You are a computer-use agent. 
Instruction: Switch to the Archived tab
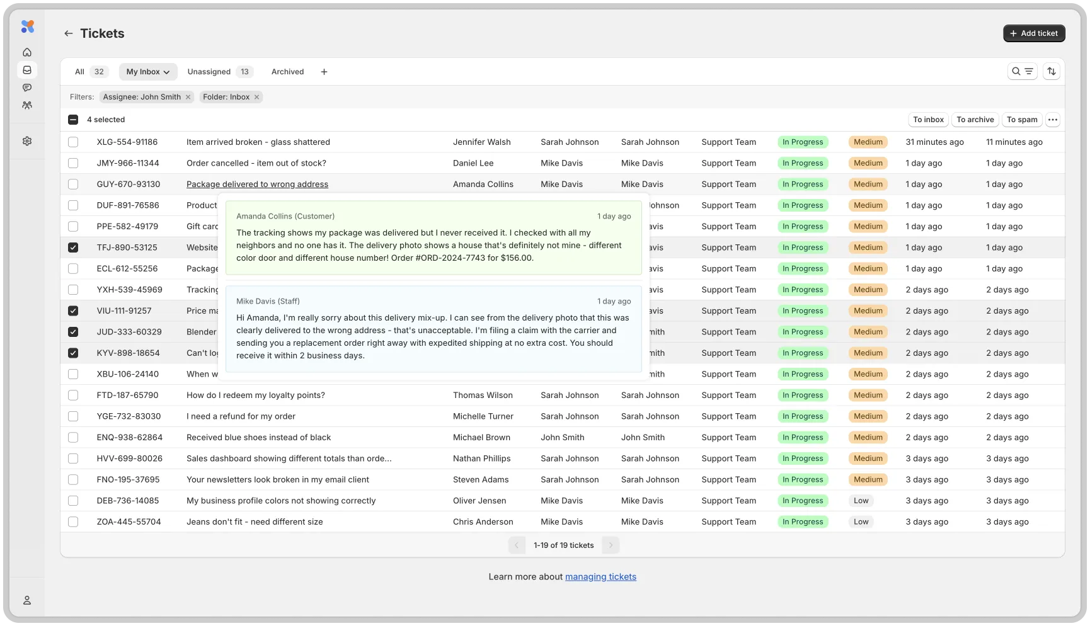click(287, 71)
